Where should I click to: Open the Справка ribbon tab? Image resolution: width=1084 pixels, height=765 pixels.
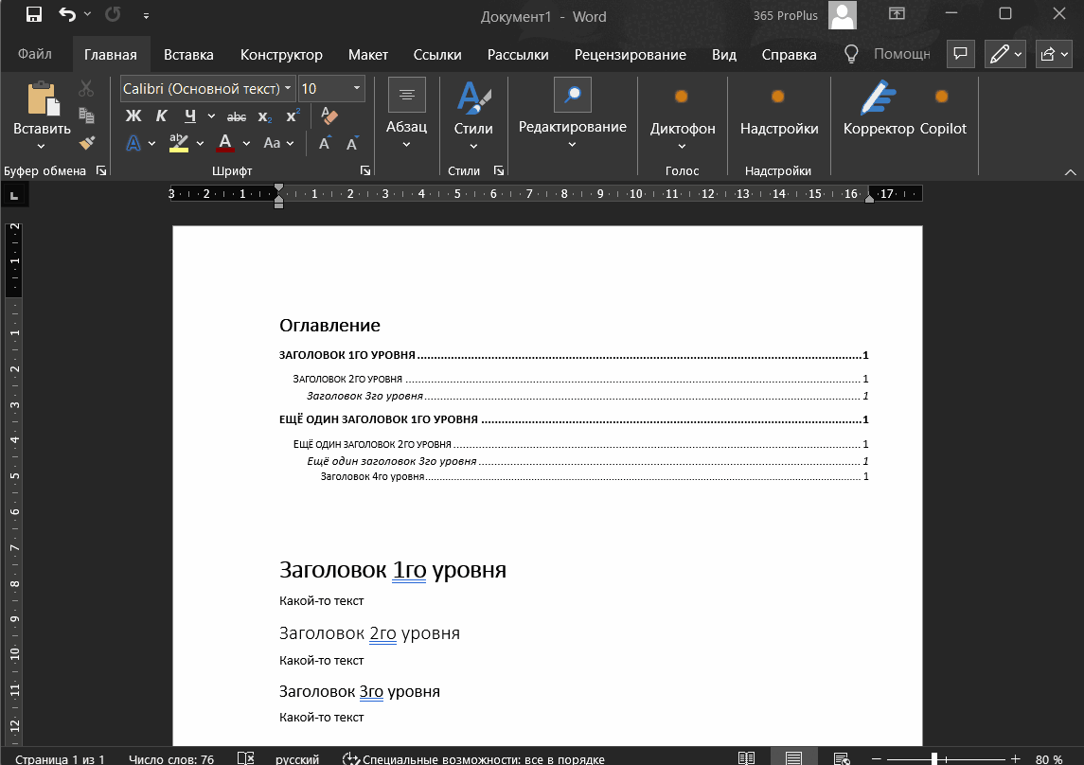click(789, 54)
